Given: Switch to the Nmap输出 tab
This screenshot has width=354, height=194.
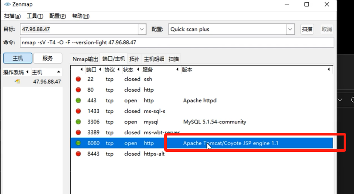Looking at the screenshot, I should point(85,59).
